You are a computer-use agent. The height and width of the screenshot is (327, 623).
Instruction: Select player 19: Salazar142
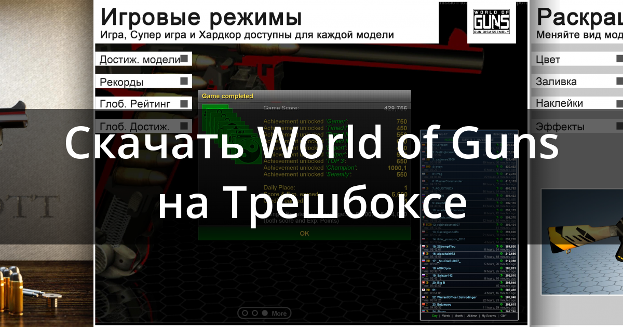(442, 276)
